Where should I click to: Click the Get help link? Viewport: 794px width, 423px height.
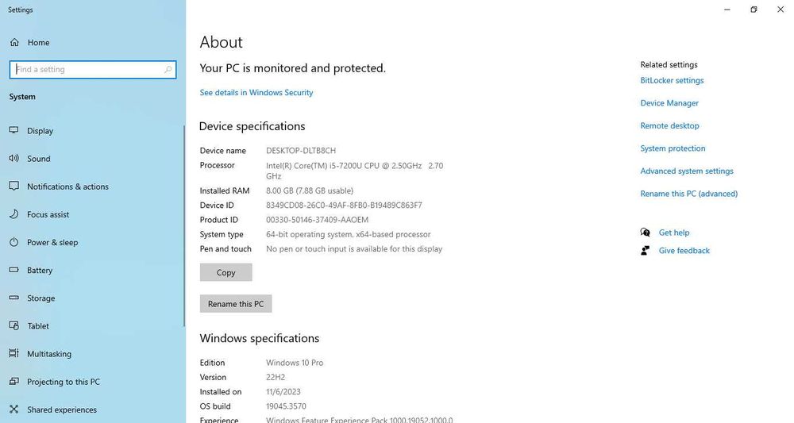(674, 233)
